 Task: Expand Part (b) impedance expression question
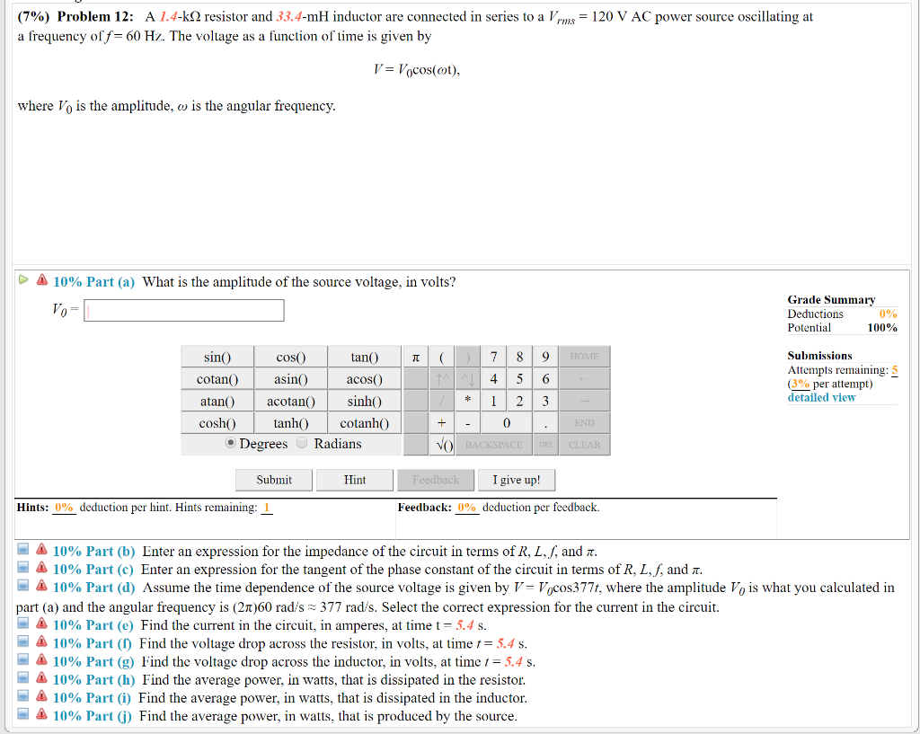(x=22, y=550)
